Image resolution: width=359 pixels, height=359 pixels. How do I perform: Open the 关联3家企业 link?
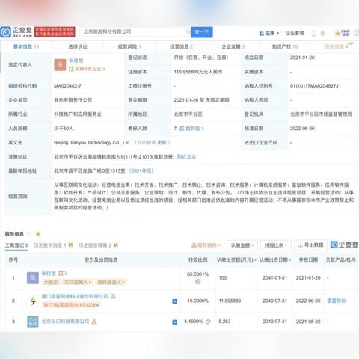coord(87,69)
